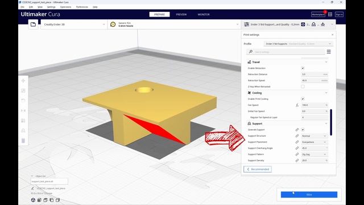Click the link icon beside Support Structure
Image resolution: width=364 pixels, height=205 pixels.
click(297, 136)
